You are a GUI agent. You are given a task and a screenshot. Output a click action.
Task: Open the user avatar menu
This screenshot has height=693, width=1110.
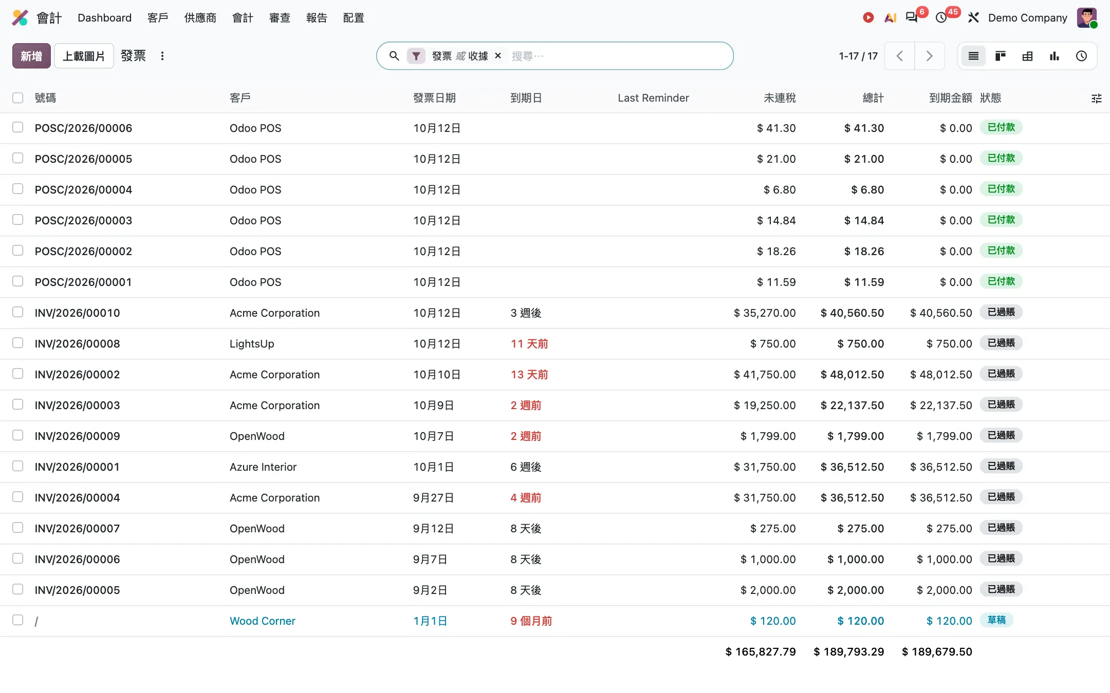1087,18
